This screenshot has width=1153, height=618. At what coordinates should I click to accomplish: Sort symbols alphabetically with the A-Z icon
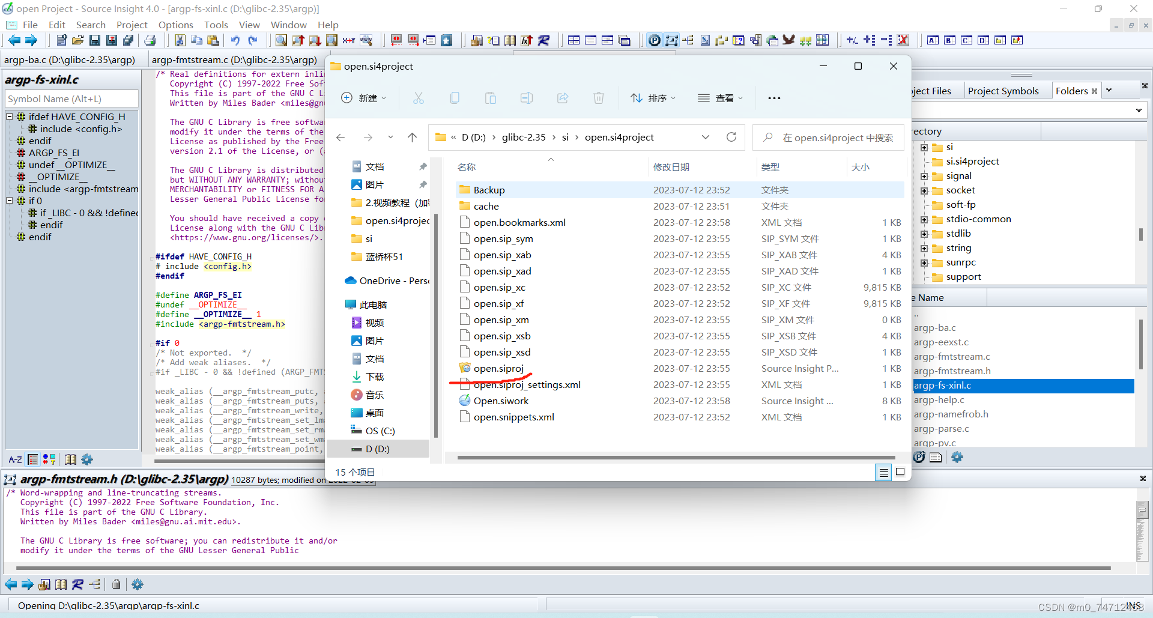tap(15, 459)
